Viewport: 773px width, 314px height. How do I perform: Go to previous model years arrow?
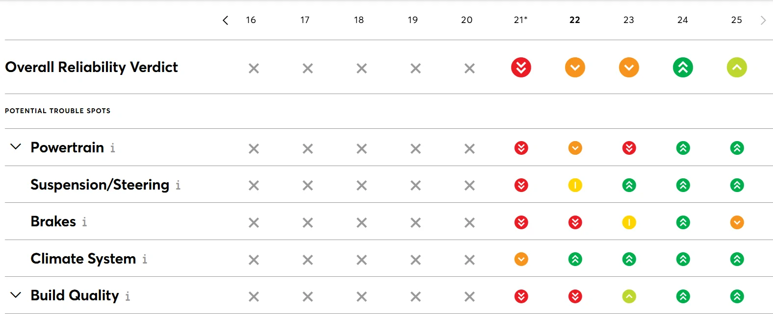pos(225,20)
